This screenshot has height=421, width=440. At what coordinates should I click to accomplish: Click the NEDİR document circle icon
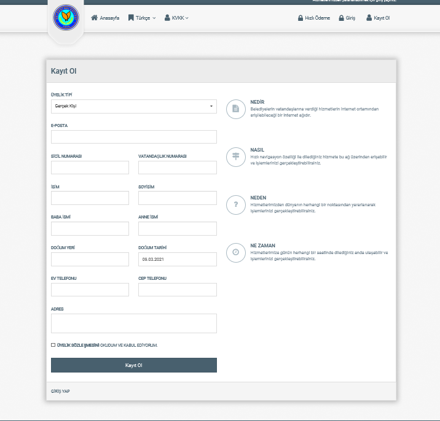[x=236, y=109]
